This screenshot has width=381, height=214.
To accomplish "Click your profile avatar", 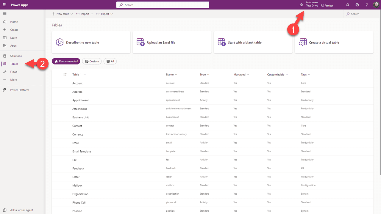I will pyautogui.click(x=376, y=5).
